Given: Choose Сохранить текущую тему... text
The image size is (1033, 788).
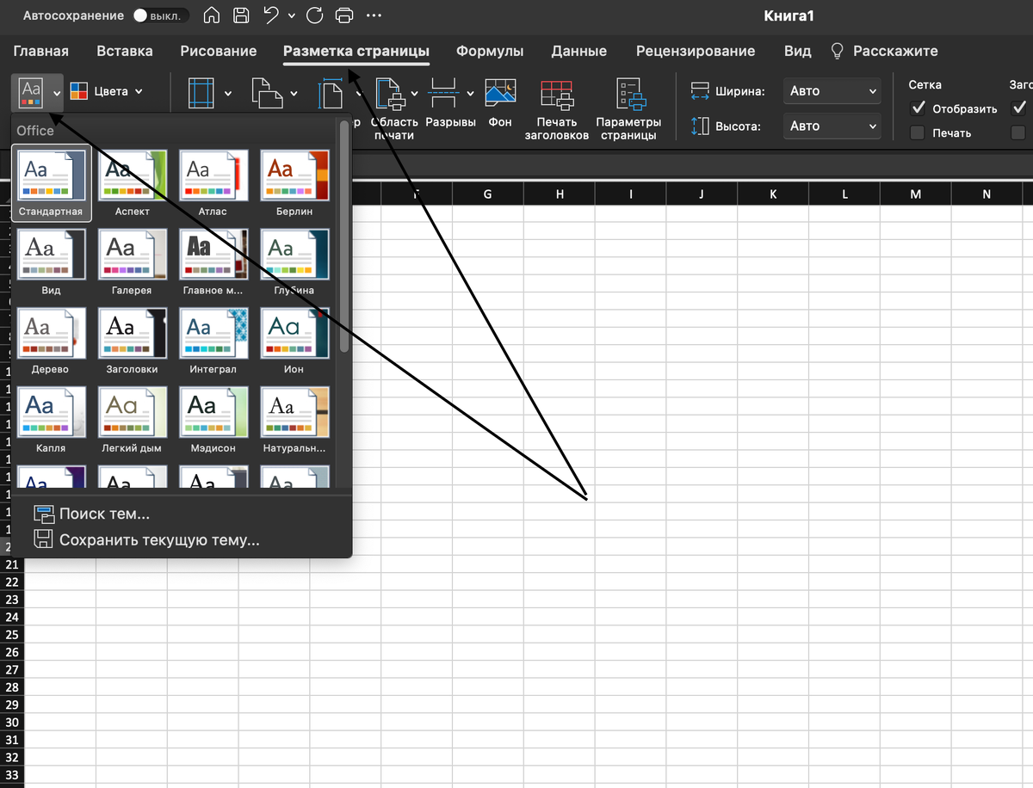Looking at the screenshot, I should tap(159, 540).
